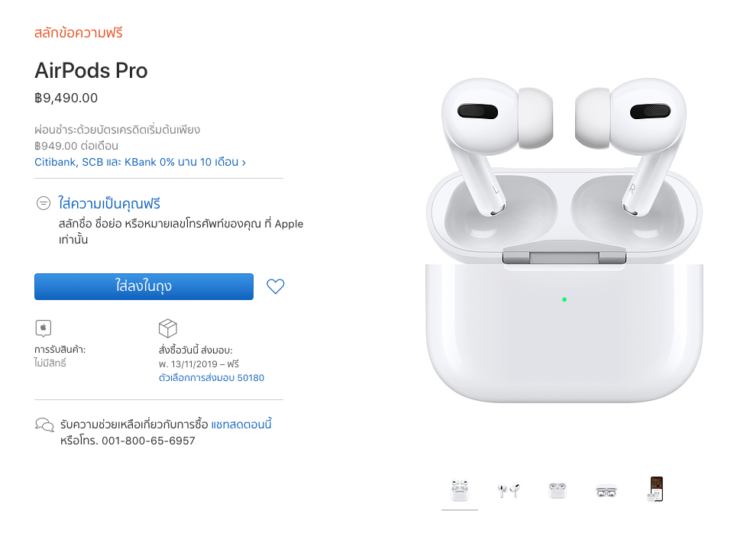Click the engraving circle icon
737x549 pixels.
coord(44,204)
